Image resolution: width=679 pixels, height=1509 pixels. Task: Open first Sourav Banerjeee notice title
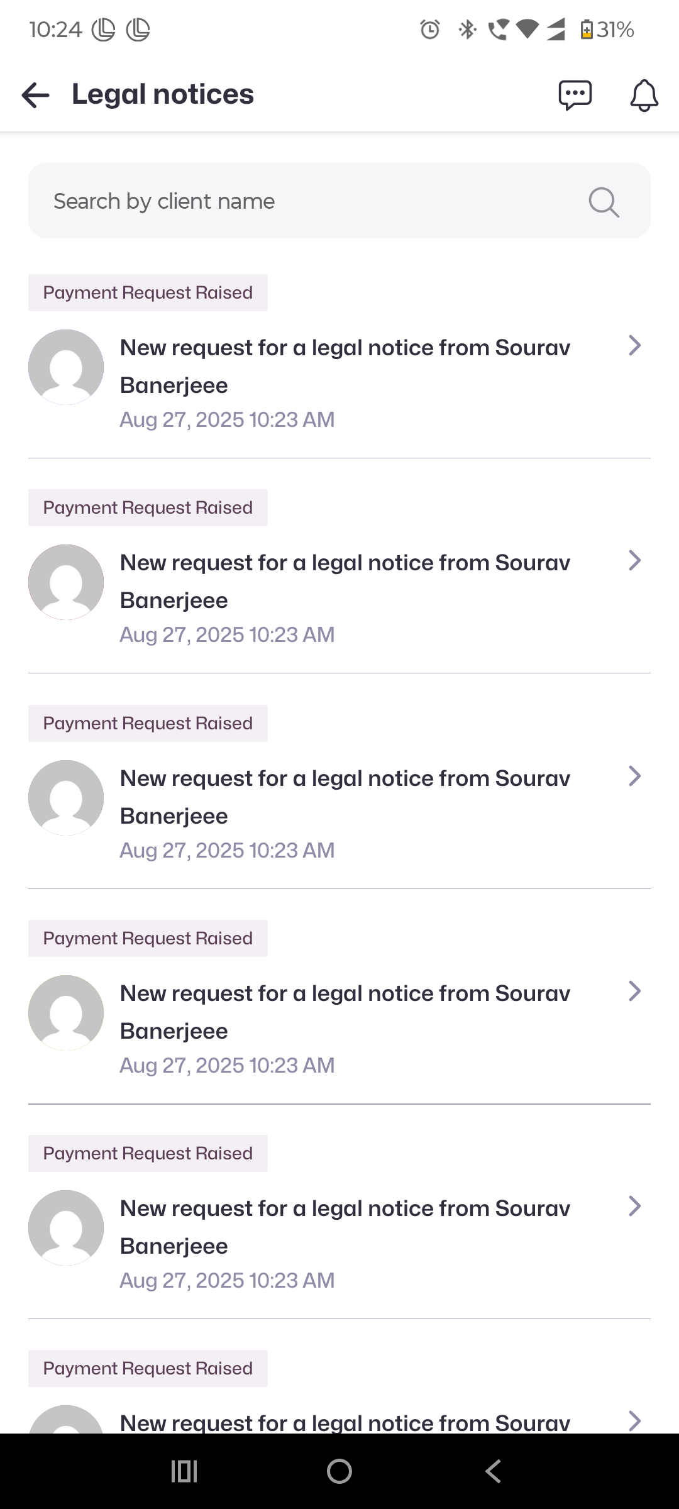click(x=345, y=366)
